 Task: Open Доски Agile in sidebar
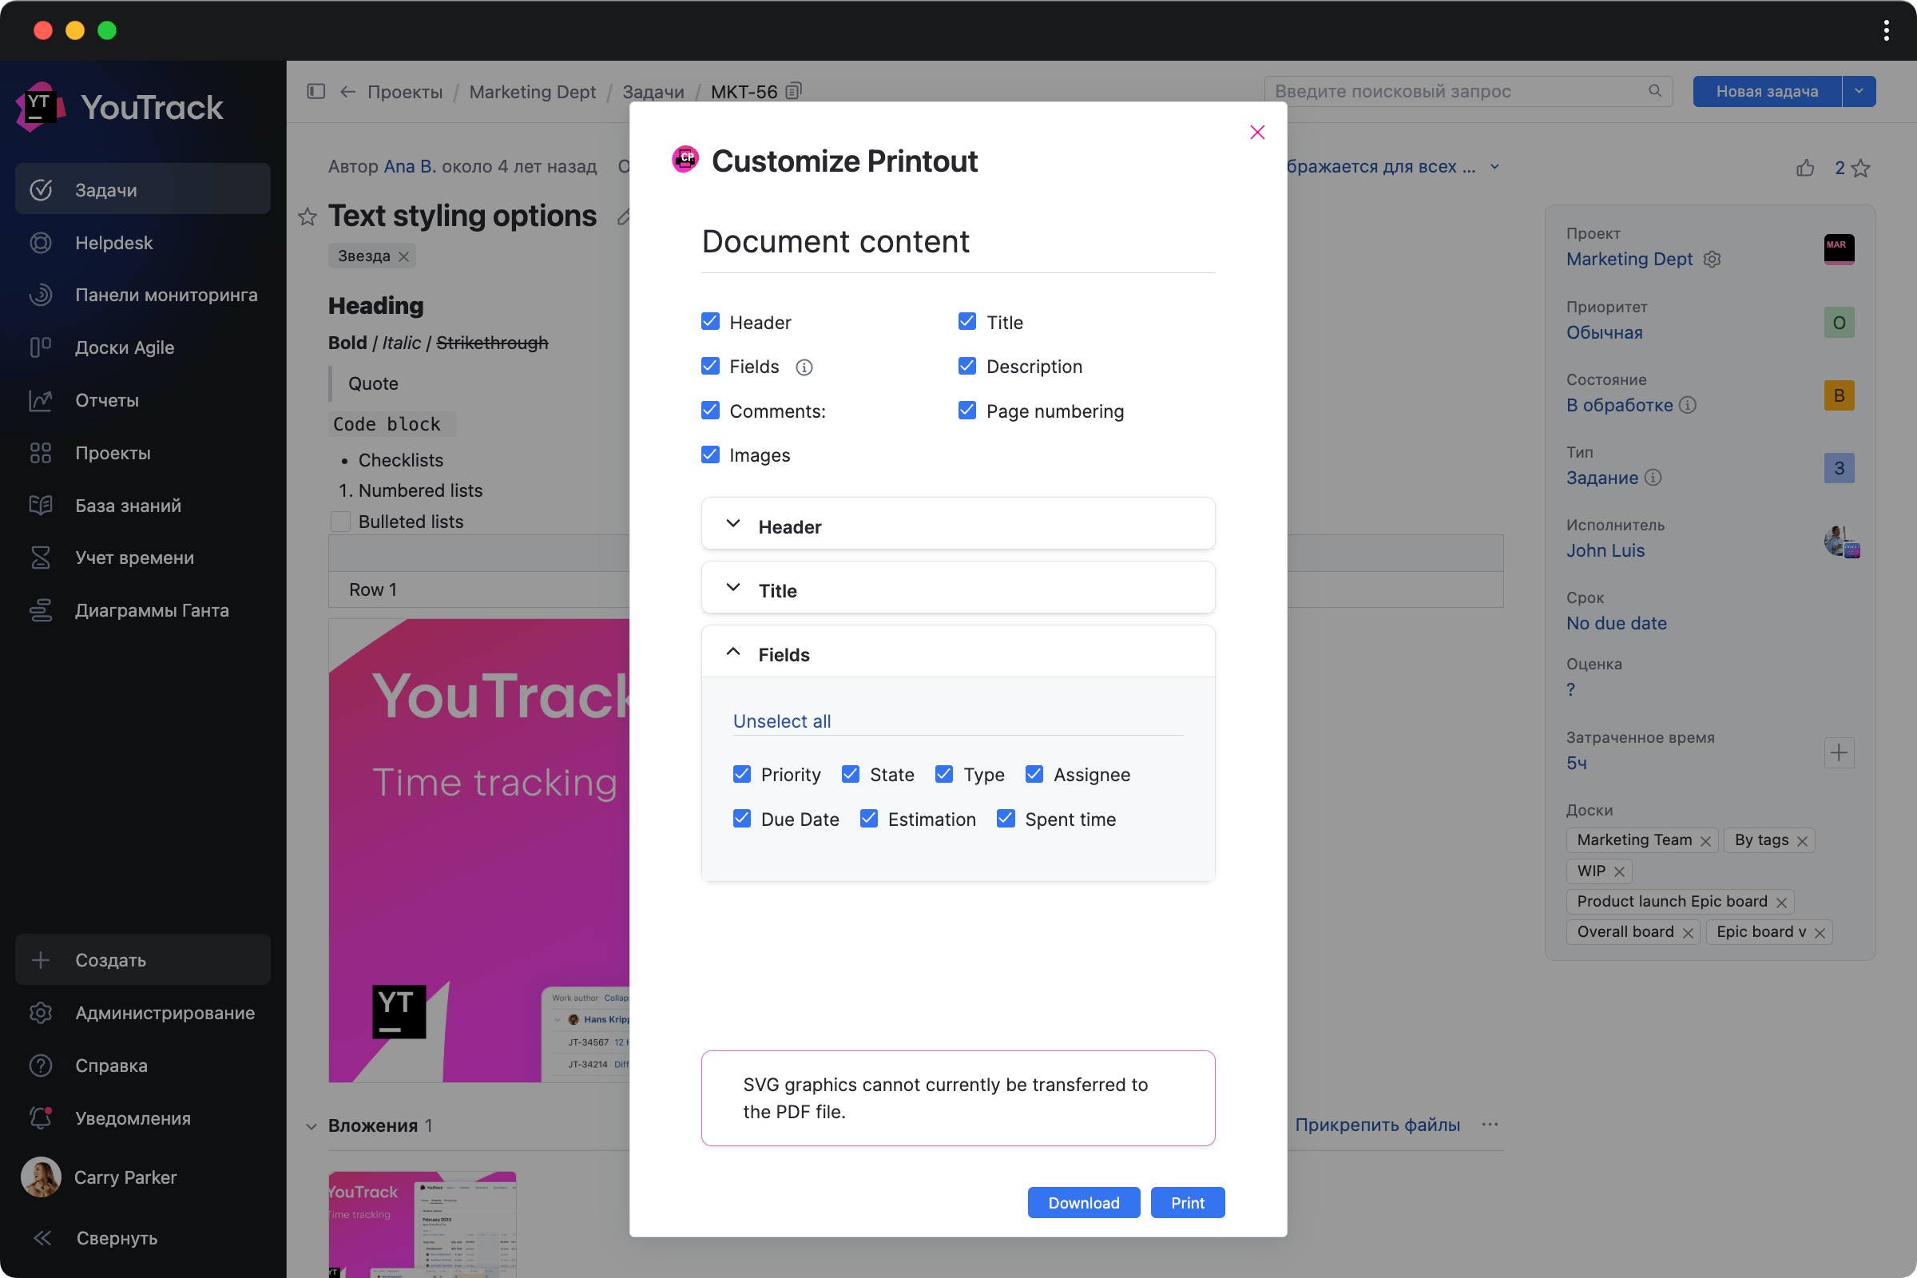(125, 348)
